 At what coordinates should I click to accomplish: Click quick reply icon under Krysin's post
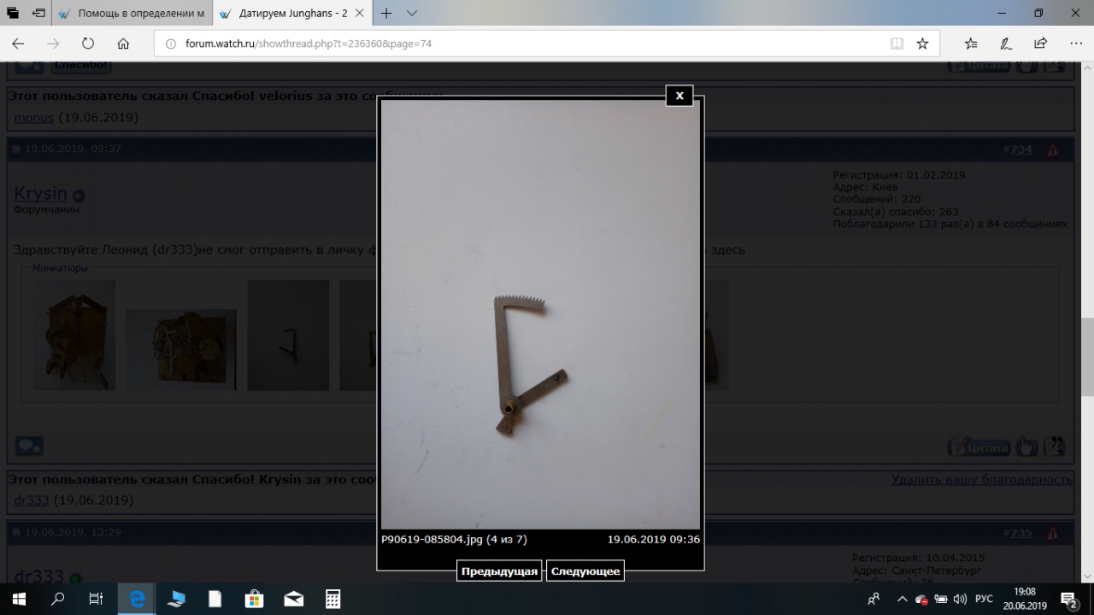click(29, 446)
